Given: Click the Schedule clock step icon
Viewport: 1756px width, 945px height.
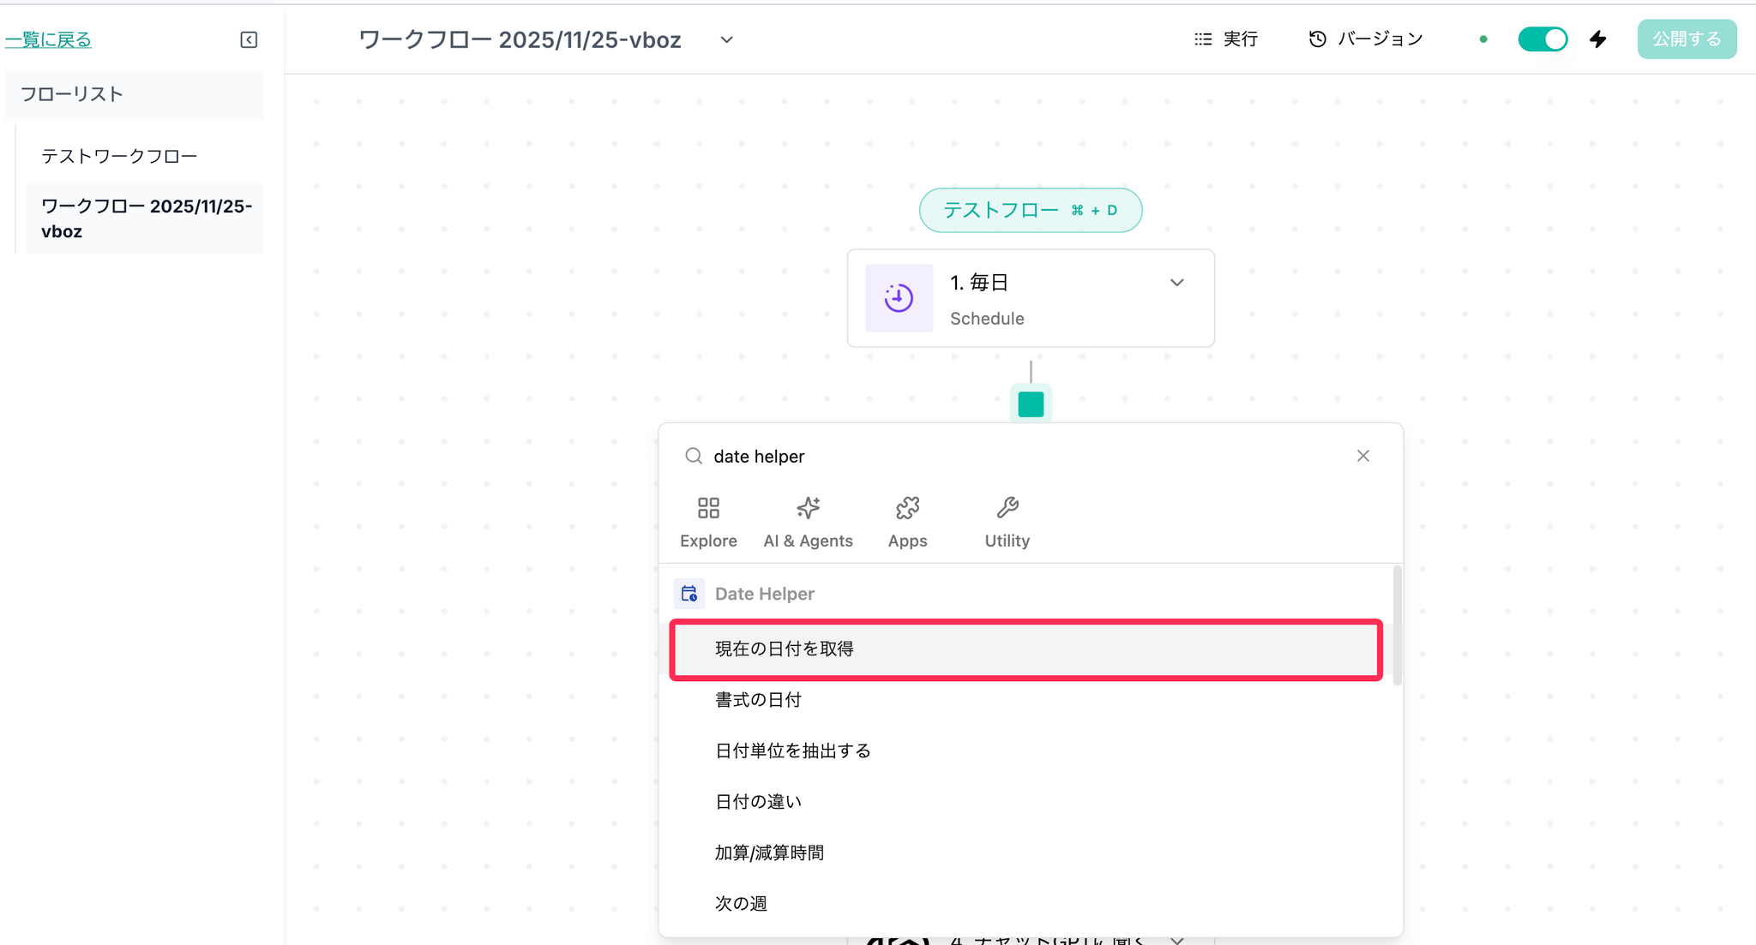Looking at the screenshot, I should [899, 298].
